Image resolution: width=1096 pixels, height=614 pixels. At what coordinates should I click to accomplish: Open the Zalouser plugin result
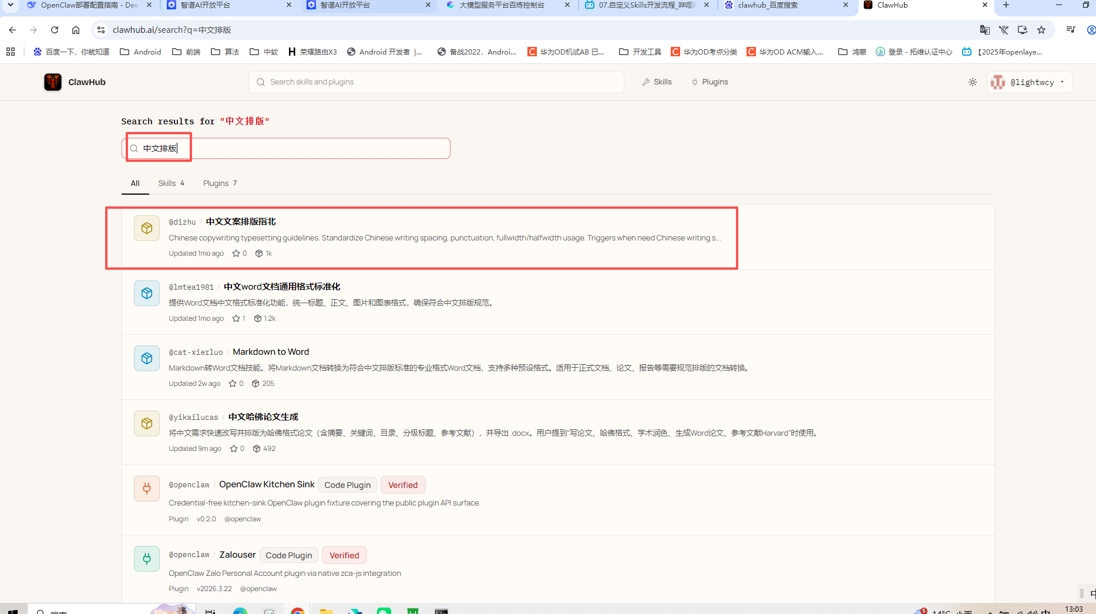(238, 555)
